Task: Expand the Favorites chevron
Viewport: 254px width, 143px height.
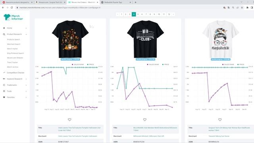Action: (26, 97)
